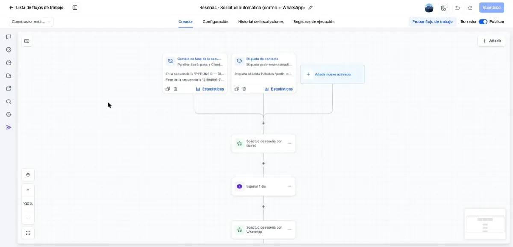The image size is (513, 247).
Task: Click the star icon on the reseña por WhatsApp step
Action: (239, 230)
